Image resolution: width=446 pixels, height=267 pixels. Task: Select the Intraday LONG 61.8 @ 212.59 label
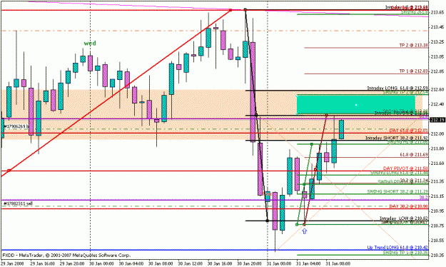tap(397, 88)
